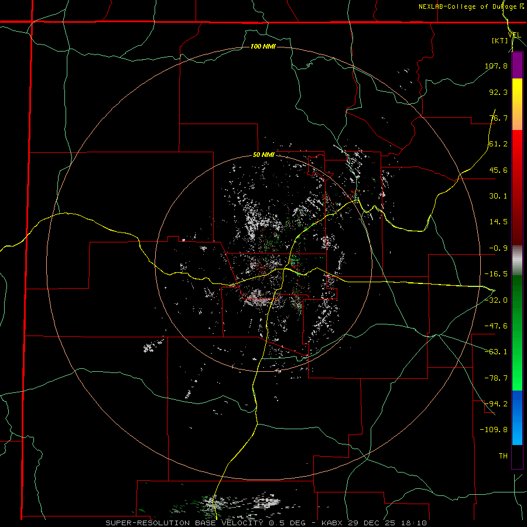Screen dimensions: 527x527
Task: Click the -47.6 value on velocity scale
Action: coord(496,326)
